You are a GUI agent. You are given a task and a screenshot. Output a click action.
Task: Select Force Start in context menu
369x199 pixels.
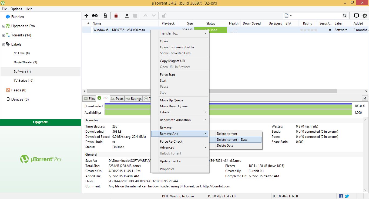pyautogui.click(x=179, y=75)
